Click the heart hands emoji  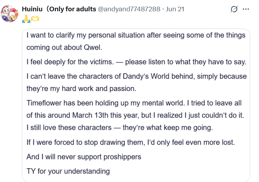coord(35,19)
